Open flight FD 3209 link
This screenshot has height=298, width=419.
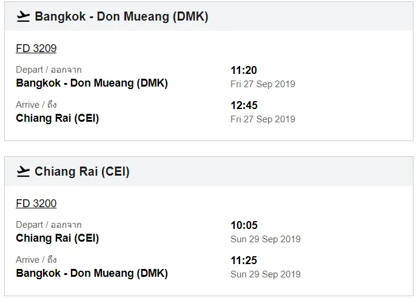pos(36,48)
